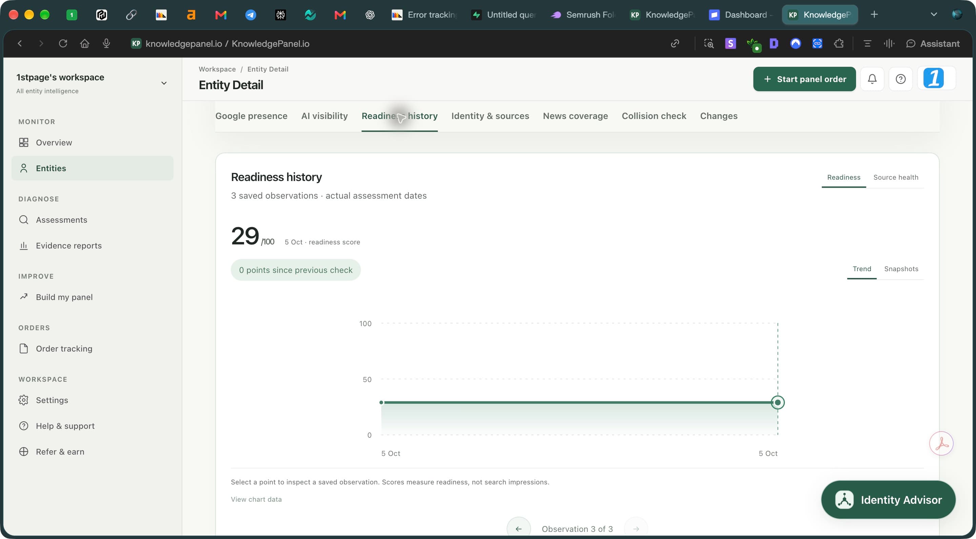Click the help question mark icon in header
The width and height of the screenshot is (976, 539).
900,79
